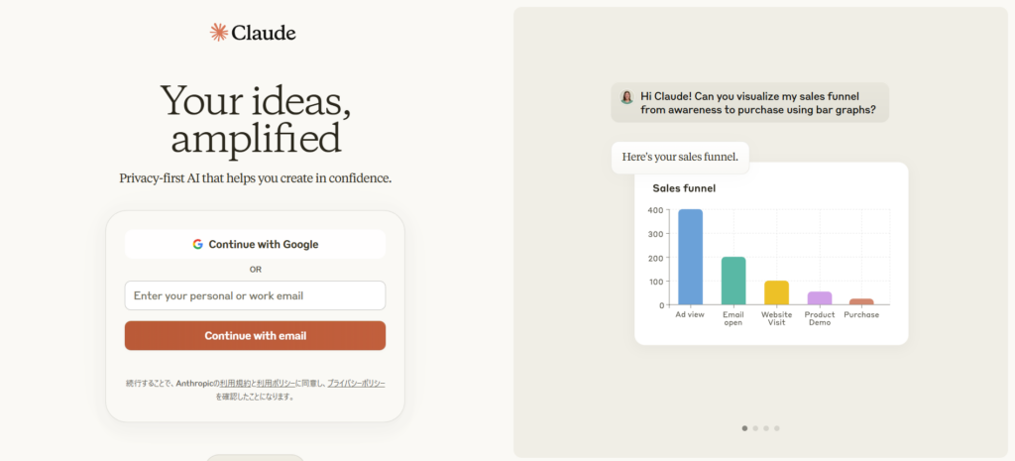Switch to the second carousel slide dot
This screenshot has height=461, width=1015.
pos(755,428)
